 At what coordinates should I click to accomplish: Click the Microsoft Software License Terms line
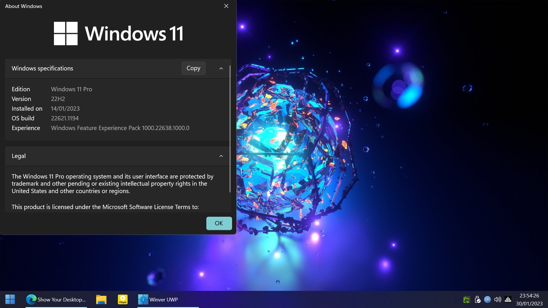click(x=105, y=207)
